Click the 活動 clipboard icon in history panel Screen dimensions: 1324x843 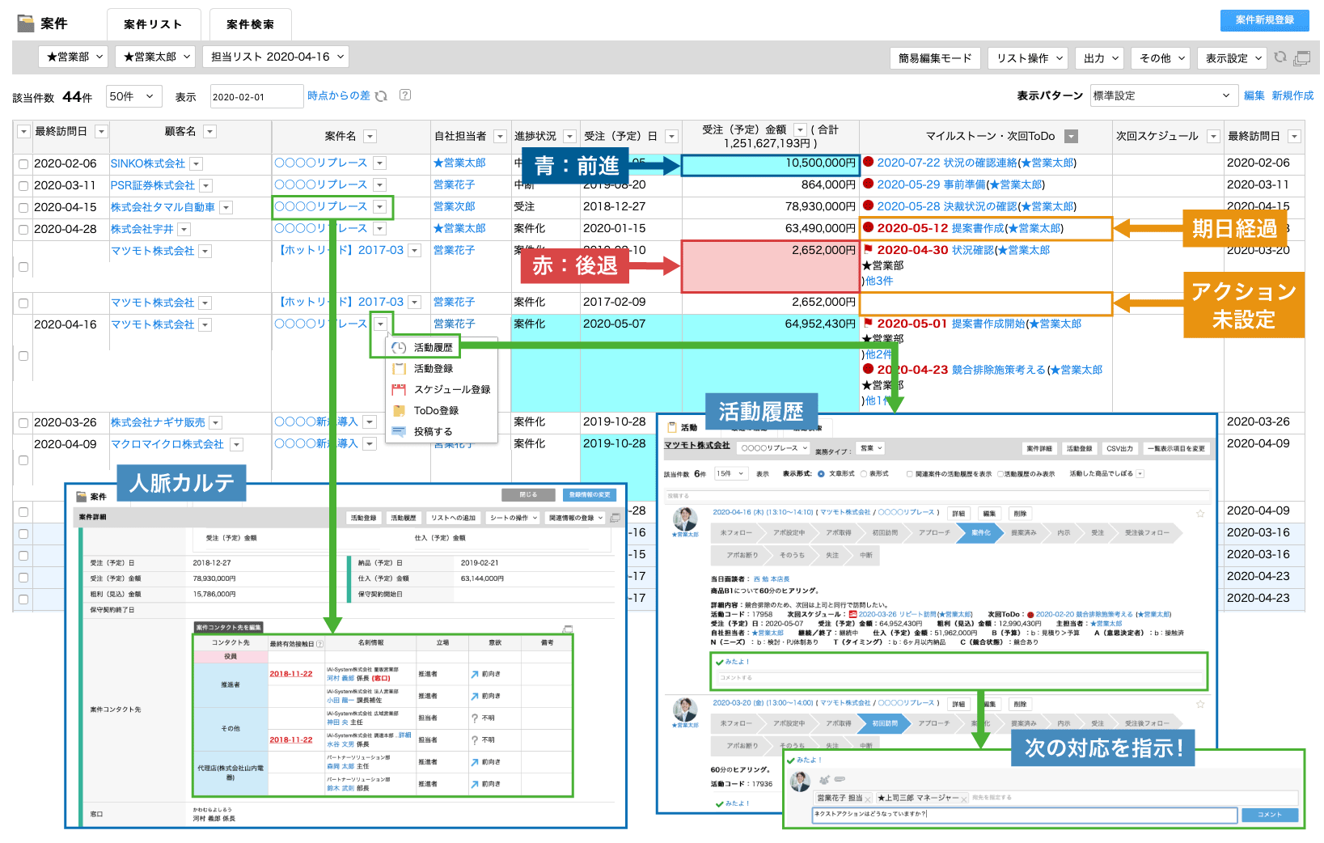(x=671, y=427)
